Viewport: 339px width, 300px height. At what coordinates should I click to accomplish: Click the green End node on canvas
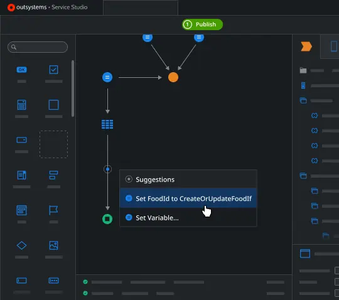(x=107, y=219)
